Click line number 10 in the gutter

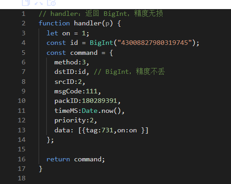tap(22, 101)
